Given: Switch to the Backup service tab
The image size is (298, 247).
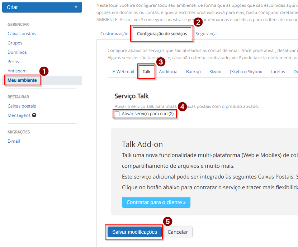Looking at the screenshot, I should click(x=193, y=72).
